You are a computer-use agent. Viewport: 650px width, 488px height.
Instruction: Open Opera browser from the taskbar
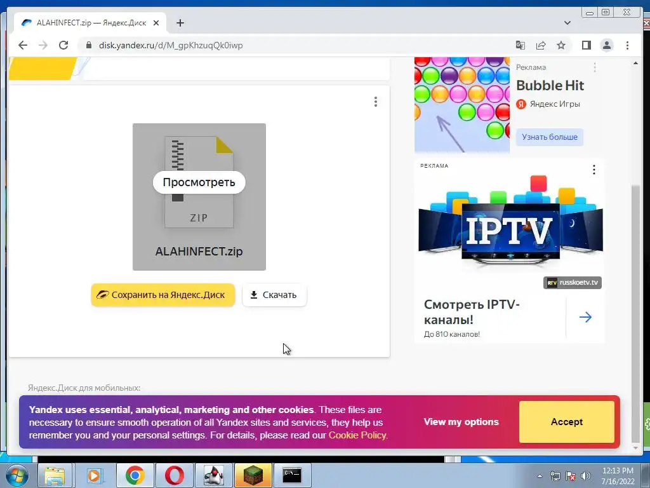coord(174,475)
